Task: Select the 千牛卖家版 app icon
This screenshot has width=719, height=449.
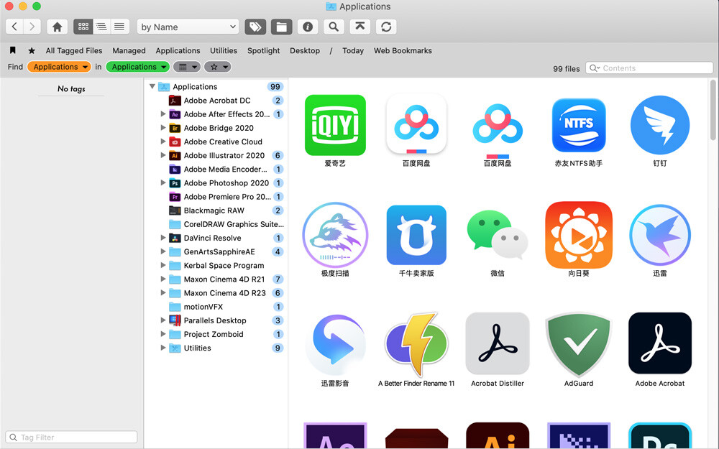Action: pyautogui.click(x=416, y=235)
